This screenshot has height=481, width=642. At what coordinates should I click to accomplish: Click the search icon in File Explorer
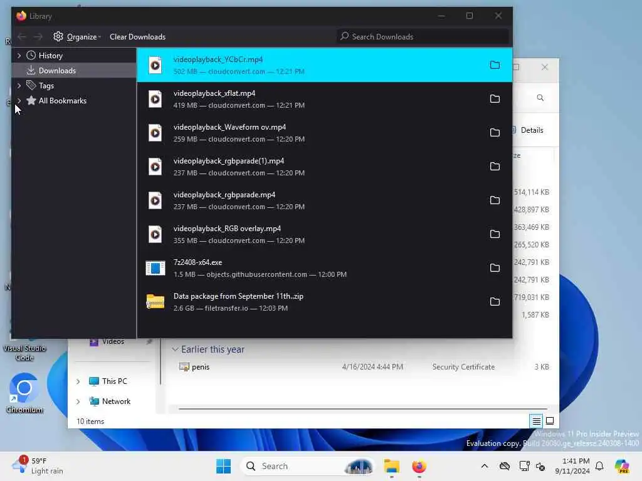[540, 98]
